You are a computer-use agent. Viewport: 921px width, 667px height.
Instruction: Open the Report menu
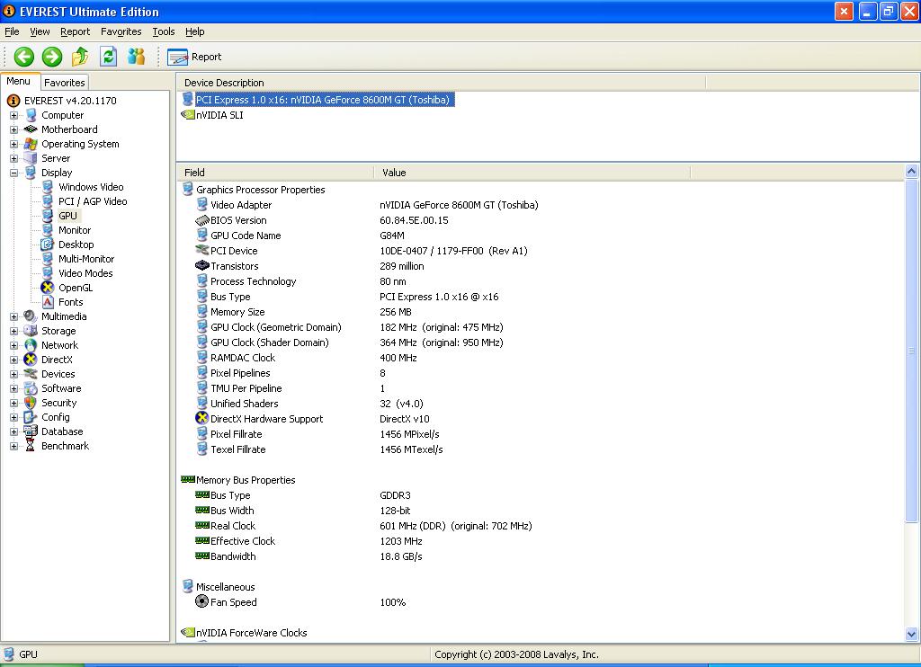(76, 31)
